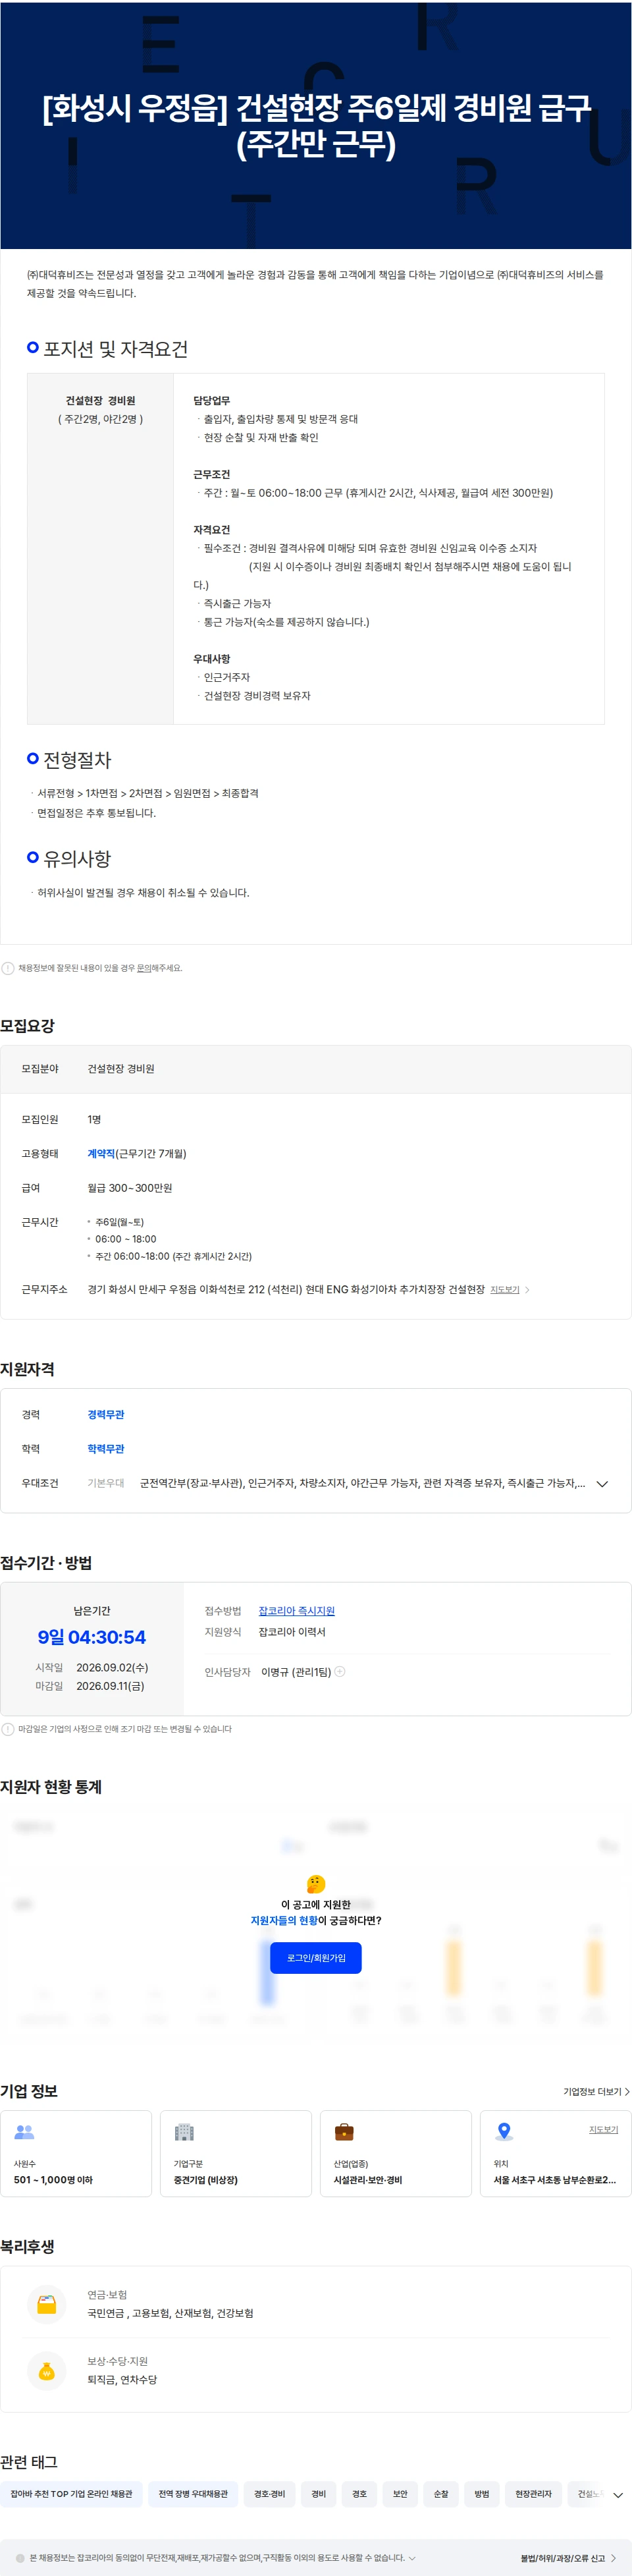This screenshot has height=2576, width=632.
Task: Click the 계약직 employment type text
Action: click(x=101, y=1154)
